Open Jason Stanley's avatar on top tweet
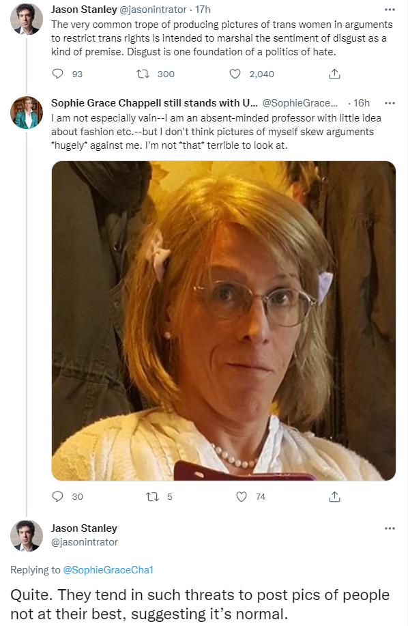The height and width of the screenshot is (626, 408). [x=27, y=18]
